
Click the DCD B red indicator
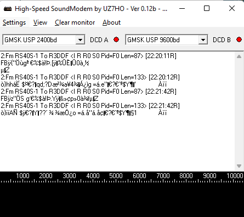(239, 39)
